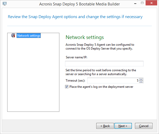Minimize the Bootable Media Builder window

point(135,4)
